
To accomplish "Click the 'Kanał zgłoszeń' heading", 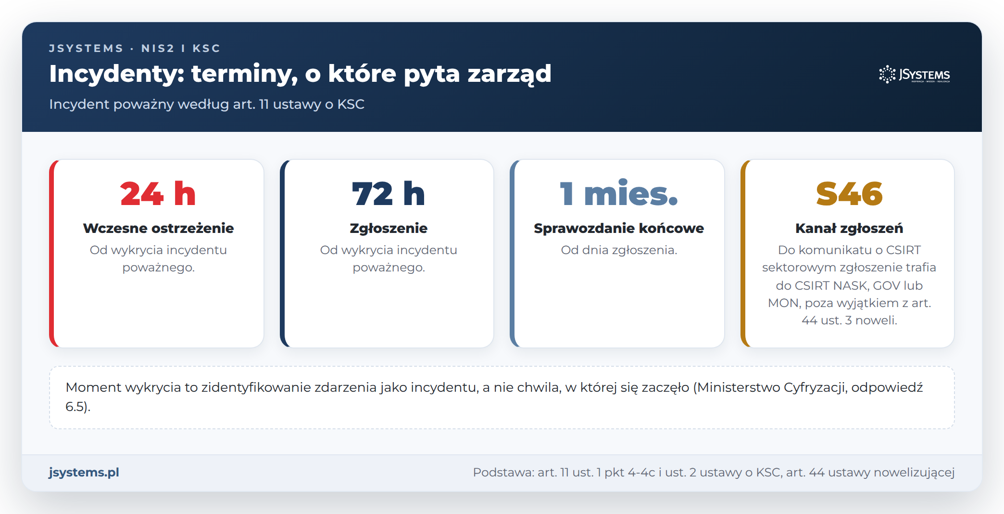I will (x=849, y=228).
